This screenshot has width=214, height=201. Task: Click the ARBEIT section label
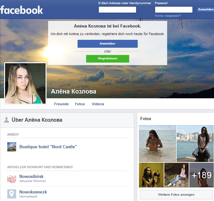13,135
